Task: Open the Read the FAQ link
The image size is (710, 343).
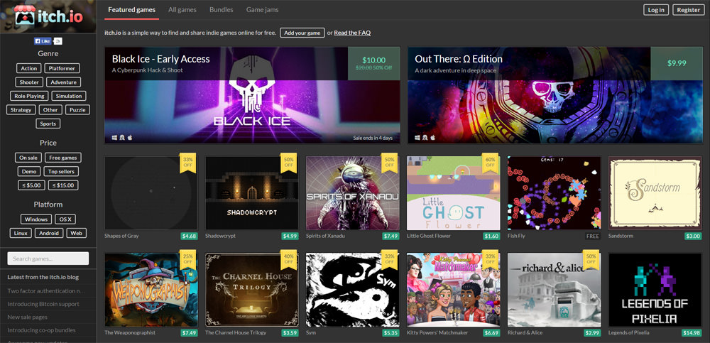Action: coord(352,33)
